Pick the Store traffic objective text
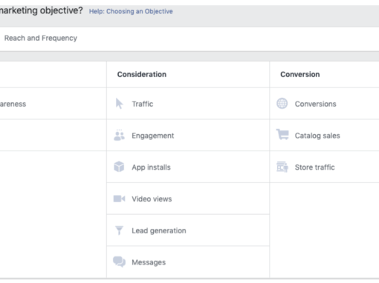 [x=314, y=167]
